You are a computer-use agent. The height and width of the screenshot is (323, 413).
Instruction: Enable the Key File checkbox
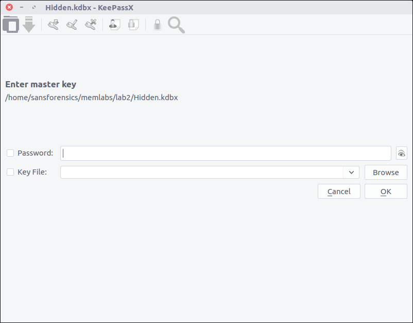[10, 172]
